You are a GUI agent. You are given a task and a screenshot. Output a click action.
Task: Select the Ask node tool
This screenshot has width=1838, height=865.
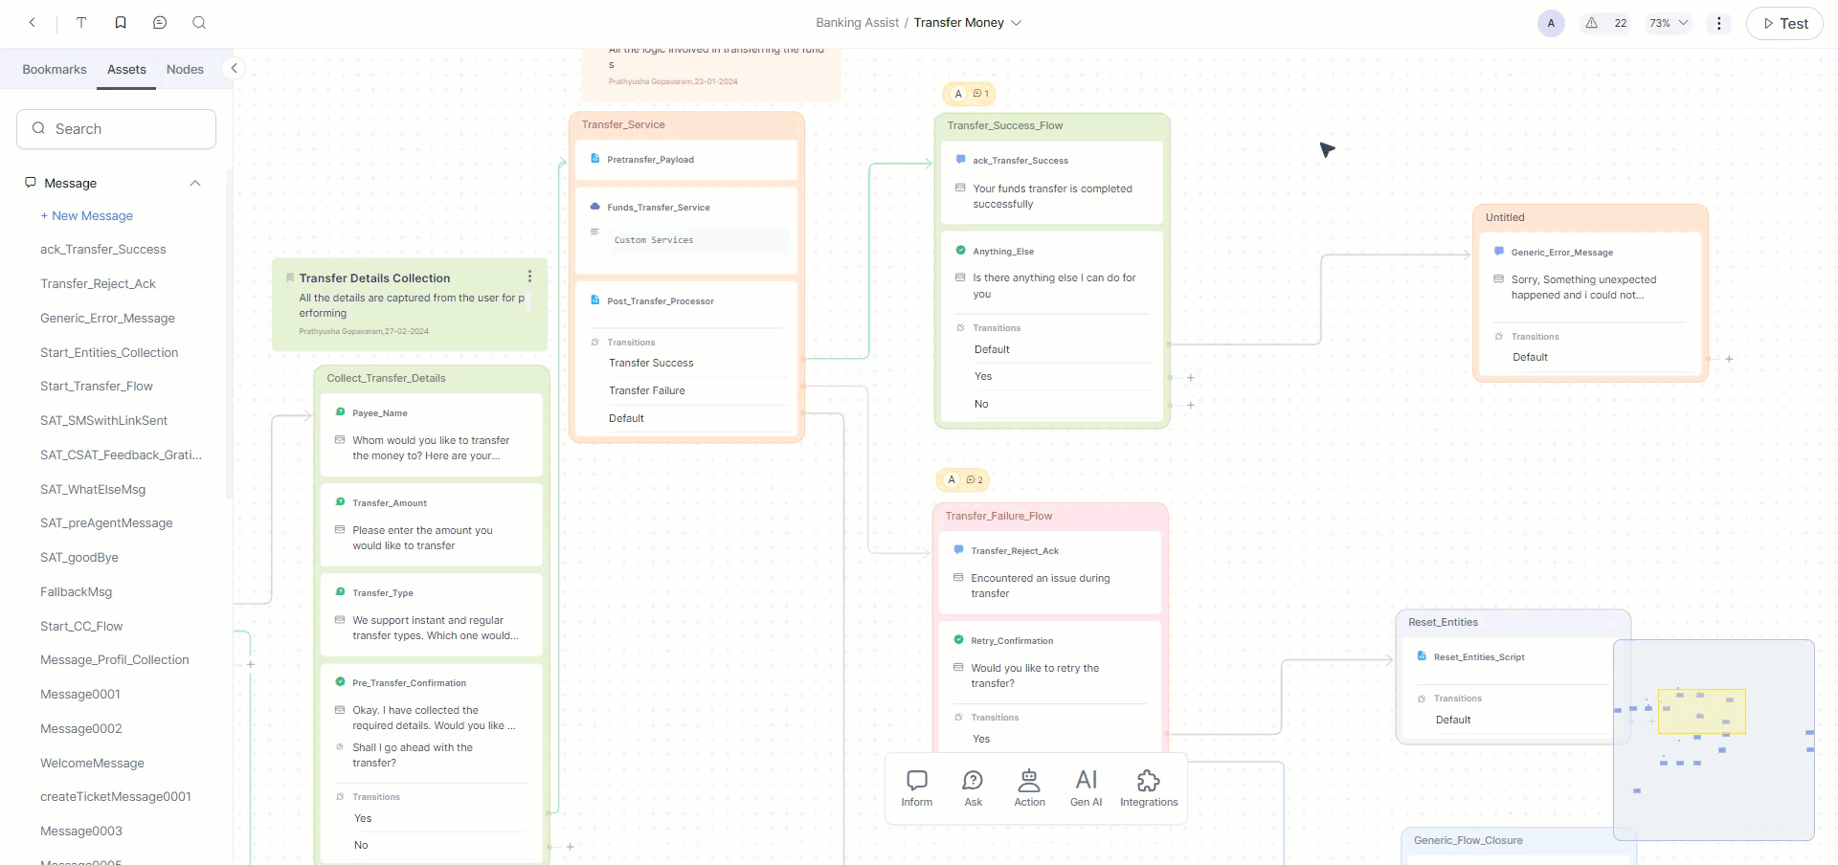973,788
